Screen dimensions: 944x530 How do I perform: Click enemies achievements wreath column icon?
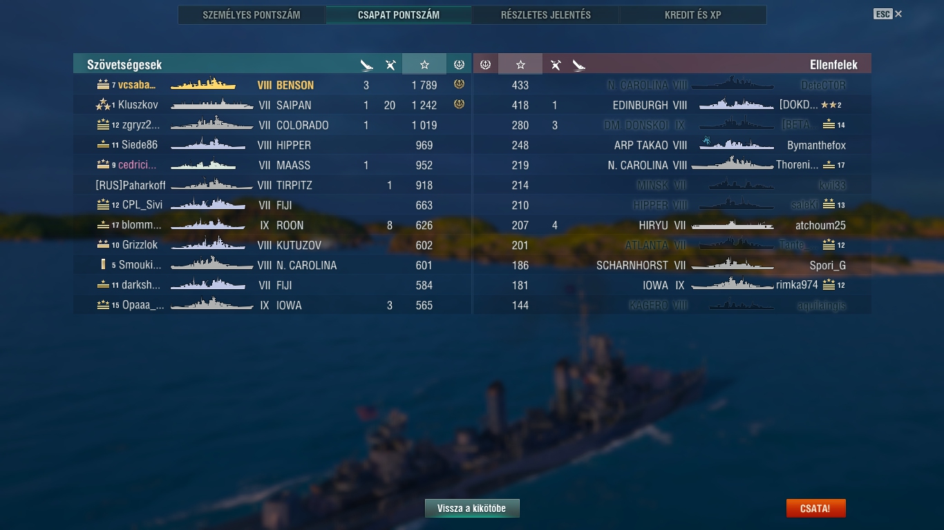[x=485, y=64]
